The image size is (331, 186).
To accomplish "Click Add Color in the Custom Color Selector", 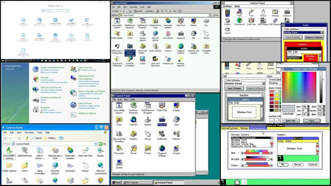I will click(x=291, y=121).
